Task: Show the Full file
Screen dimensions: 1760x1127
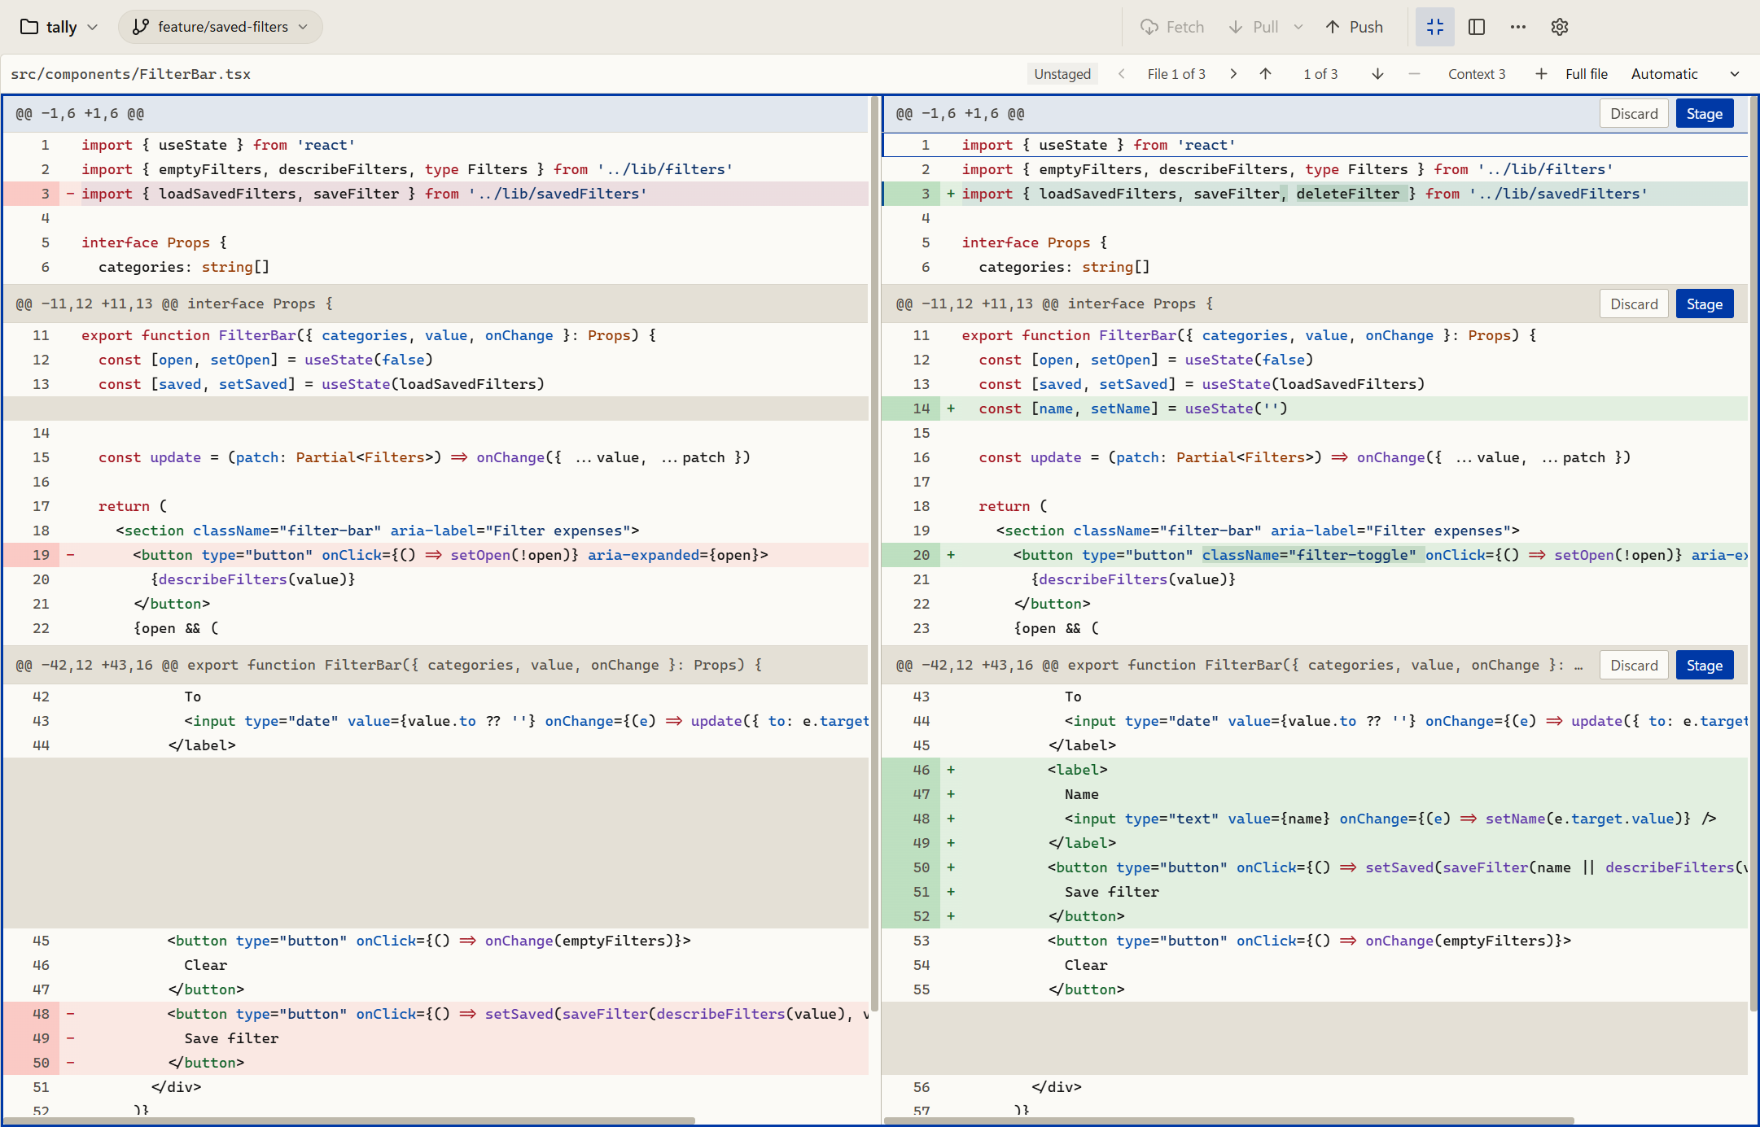Action: [1587, 74]
